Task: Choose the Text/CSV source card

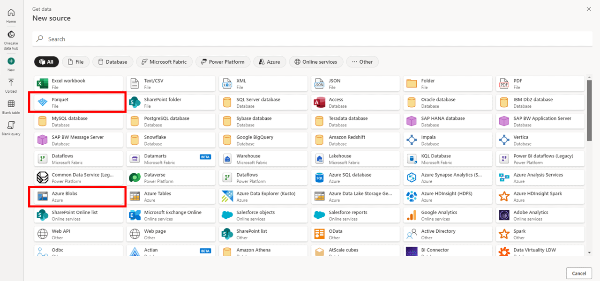Action: click(171, 84)
